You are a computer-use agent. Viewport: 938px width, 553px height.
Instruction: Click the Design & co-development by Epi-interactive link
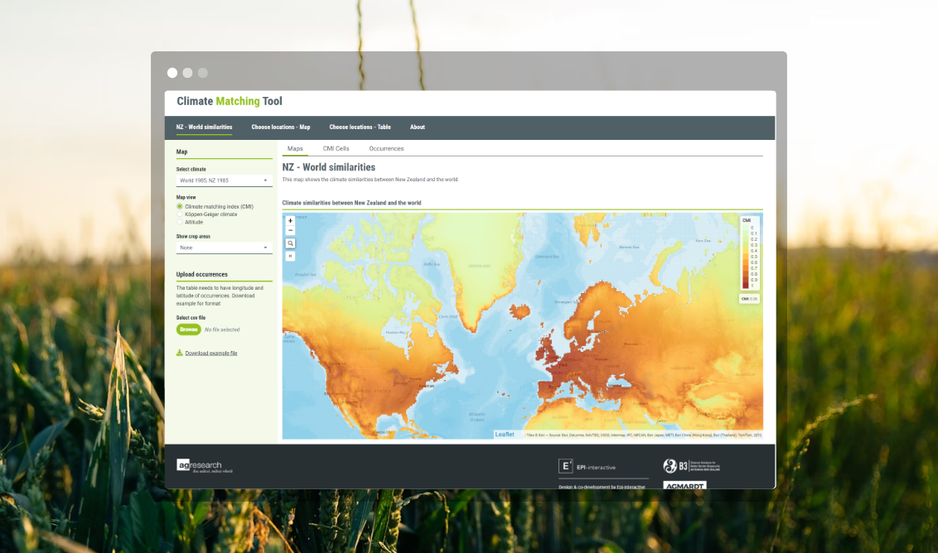[602, 487]
